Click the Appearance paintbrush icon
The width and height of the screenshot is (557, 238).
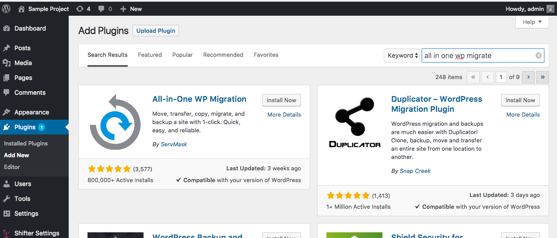(x=7, y=112)
